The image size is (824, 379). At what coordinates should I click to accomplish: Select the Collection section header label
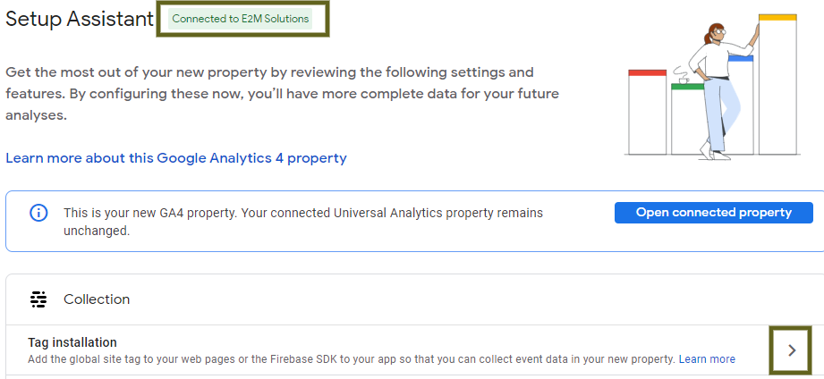[x=97, y=299]
